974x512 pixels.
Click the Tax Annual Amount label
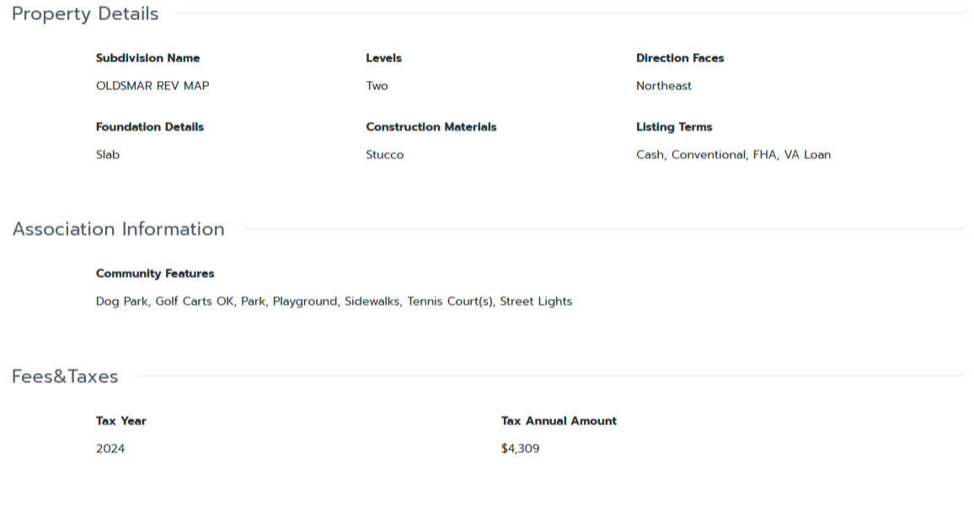coord(559,421)
